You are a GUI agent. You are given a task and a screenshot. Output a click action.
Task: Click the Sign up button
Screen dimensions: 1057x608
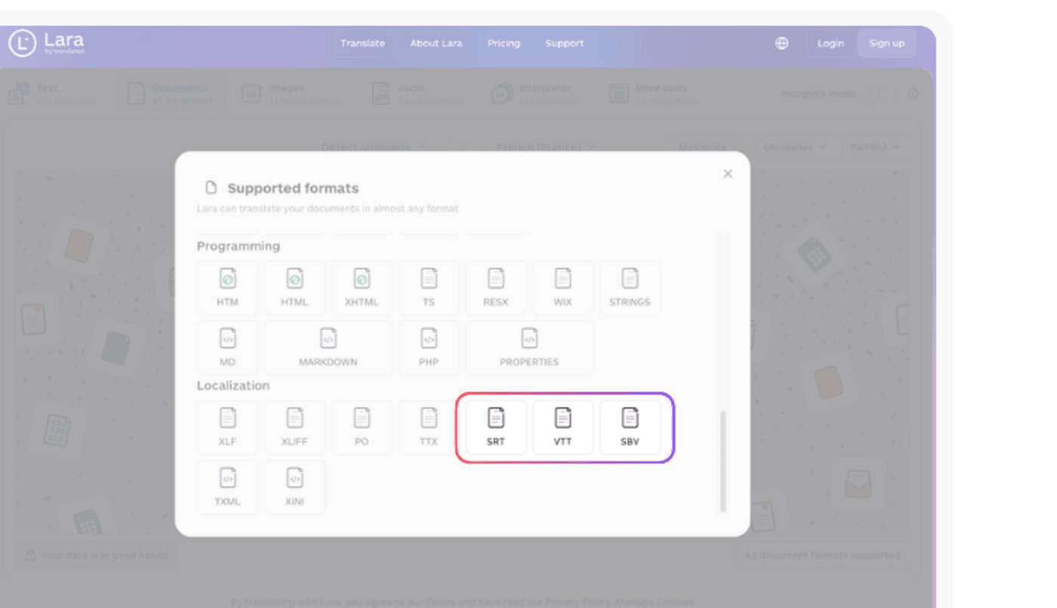886,44
